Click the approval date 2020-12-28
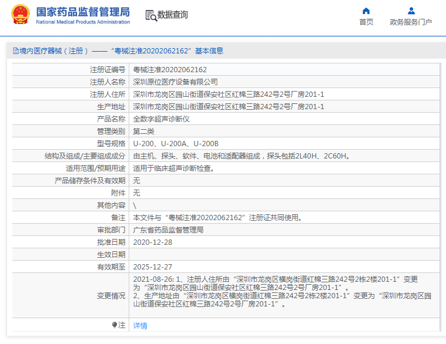The height and width of the screenshot is (344, 446). point(153,242)
